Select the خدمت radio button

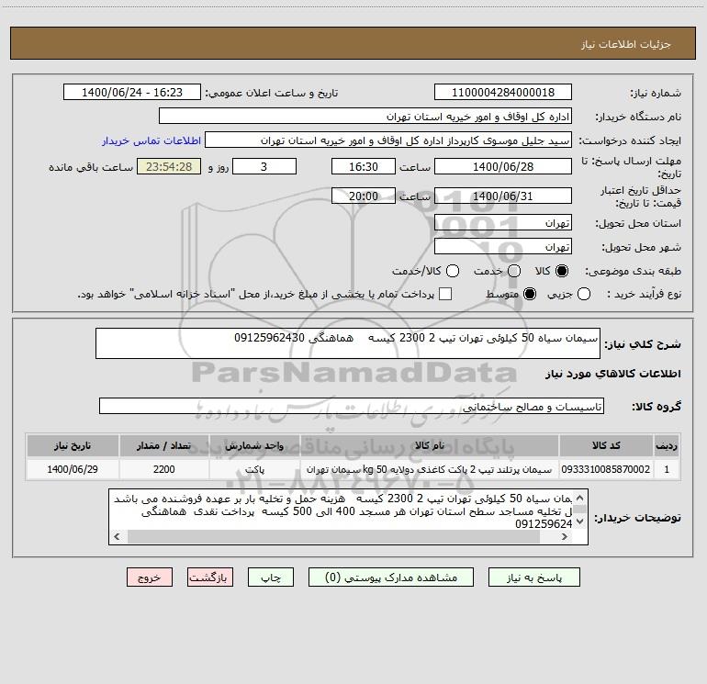point(514,271)
